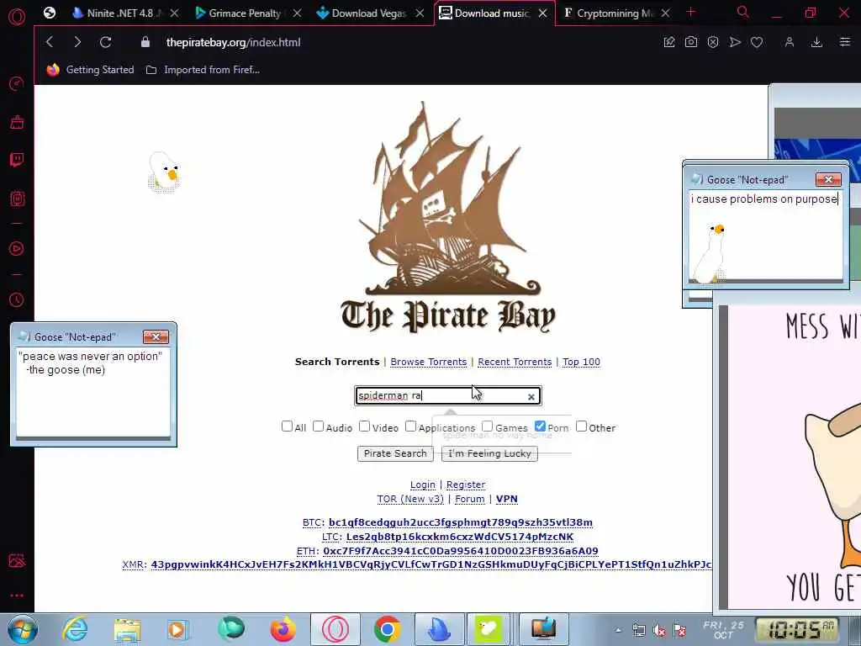Check the Applications category checkbox
The height and width of the screenshot is (646, 861).
coord(410,426)
